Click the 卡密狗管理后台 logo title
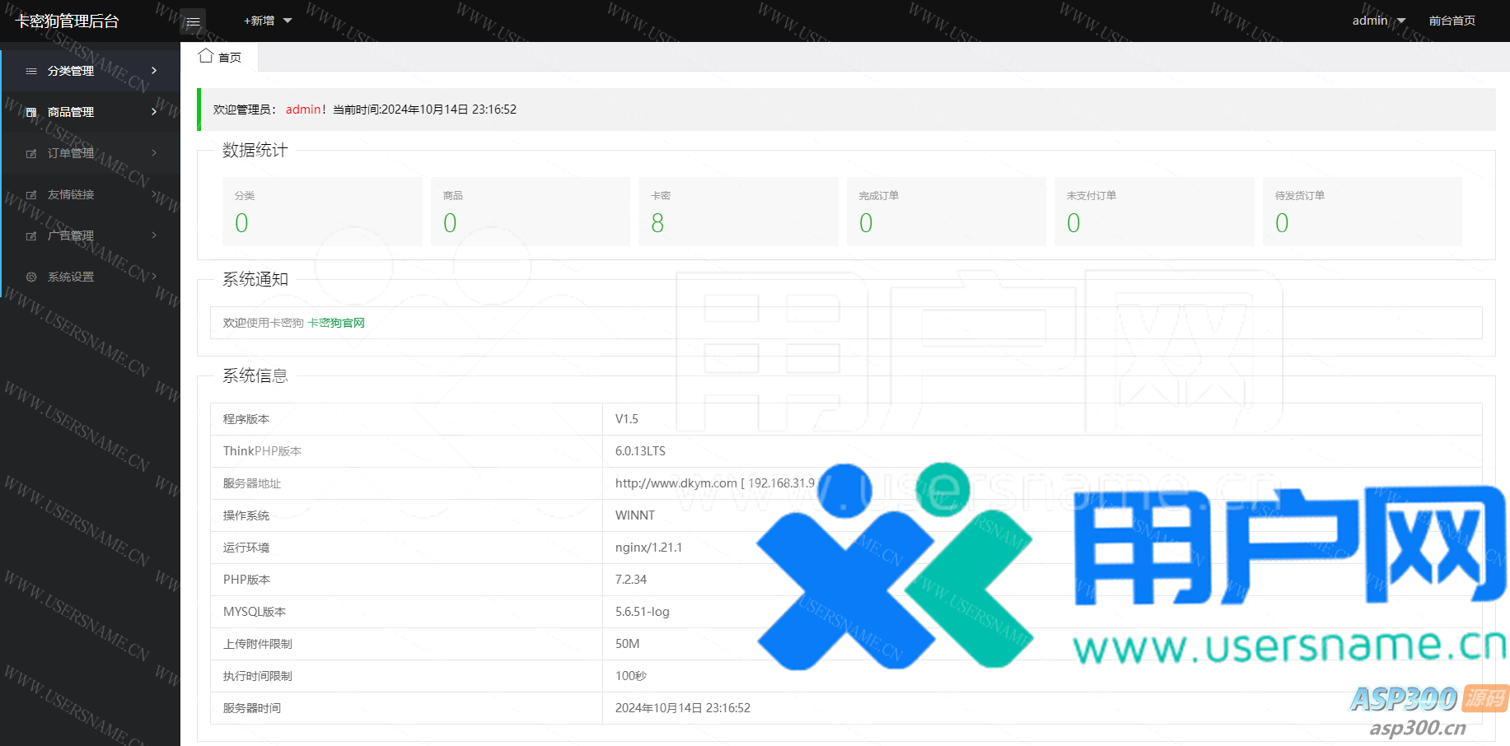 click(x=68, y=21)
